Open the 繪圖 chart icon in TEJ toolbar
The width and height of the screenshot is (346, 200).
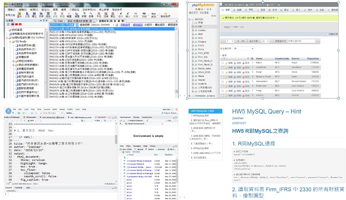coord(77,15)
